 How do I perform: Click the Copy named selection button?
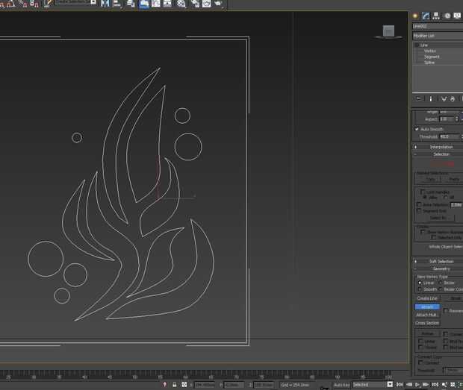point(430,179)
